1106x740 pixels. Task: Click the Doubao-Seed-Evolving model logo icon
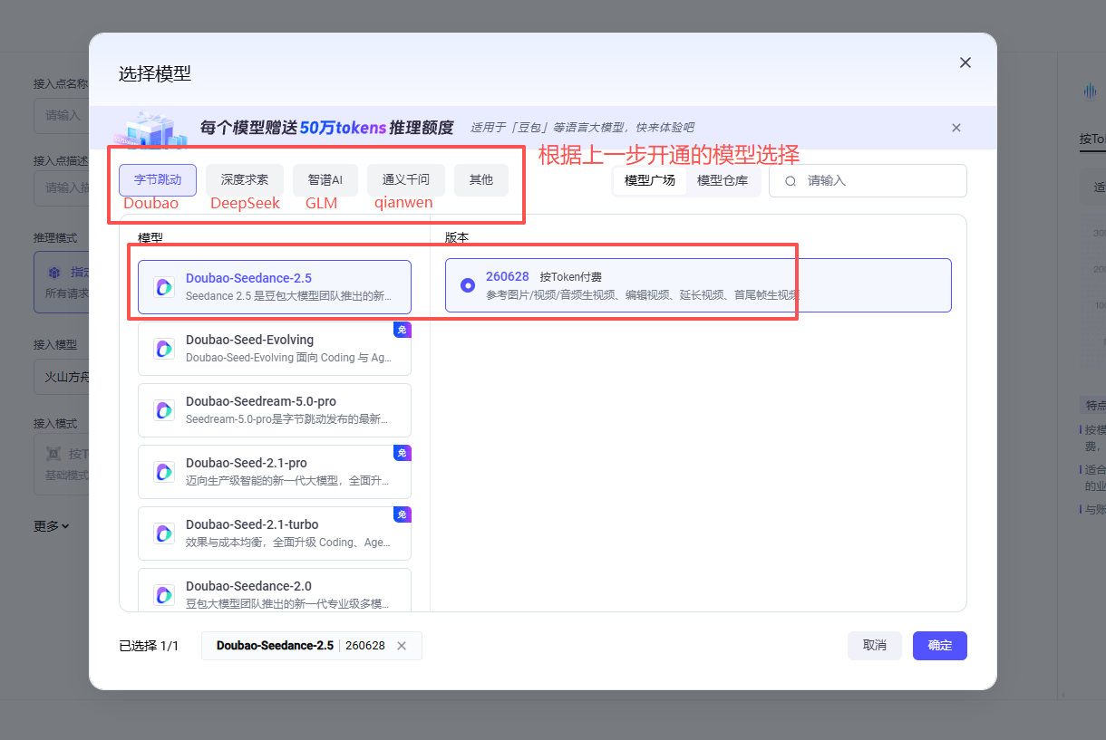tap(164, 349)
